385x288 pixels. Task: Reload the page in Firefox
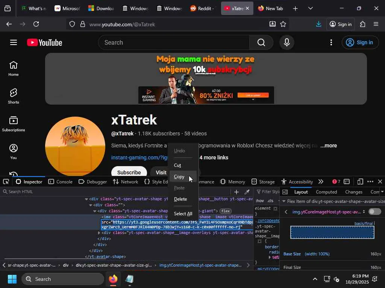point(36,24)
